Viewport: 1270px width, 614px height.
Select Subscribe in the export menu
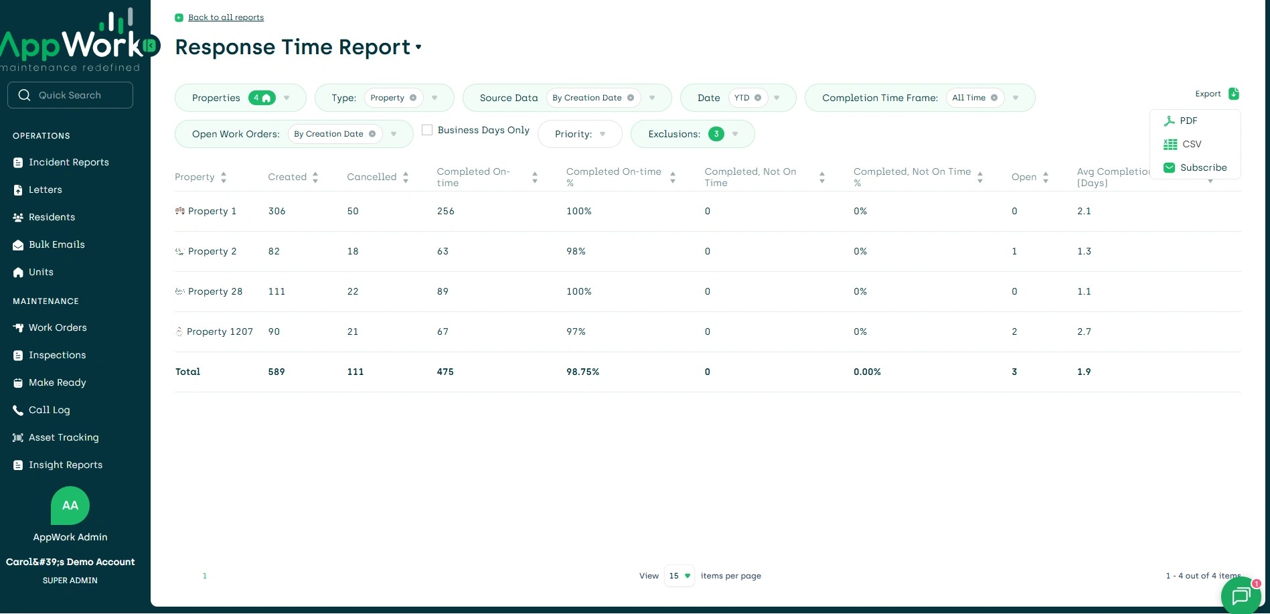point(1204,168)
